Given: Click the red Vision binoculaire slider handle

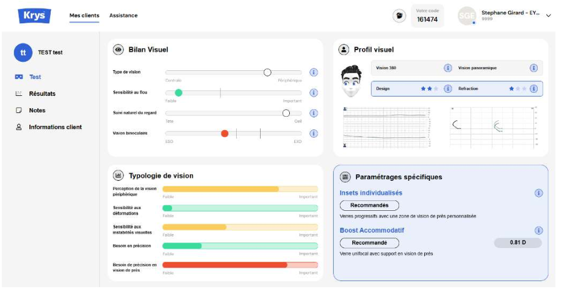Looking at the screenshot, I should click(225, 134).
